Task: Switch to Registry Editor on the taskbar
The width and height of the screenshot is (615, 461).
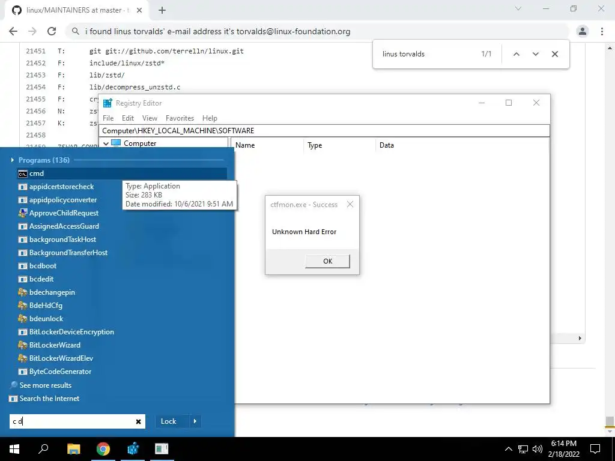Action: [133, 449]
